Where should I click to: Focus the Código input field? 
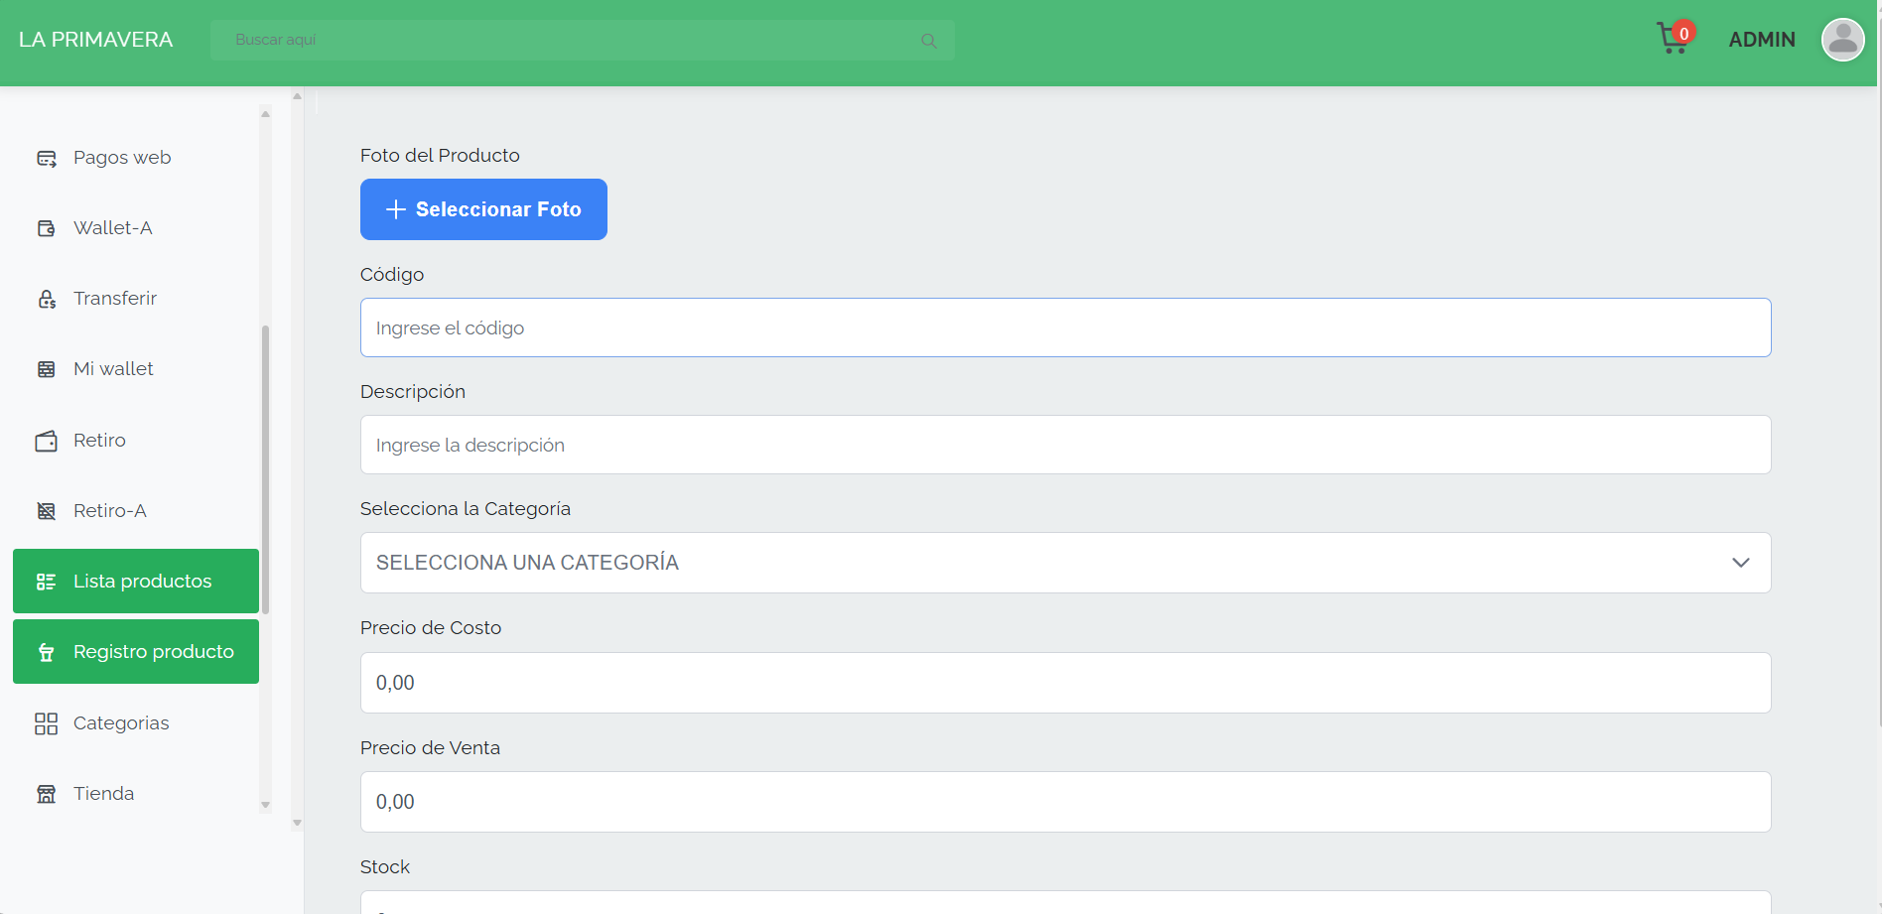(x=1064, y=328)
